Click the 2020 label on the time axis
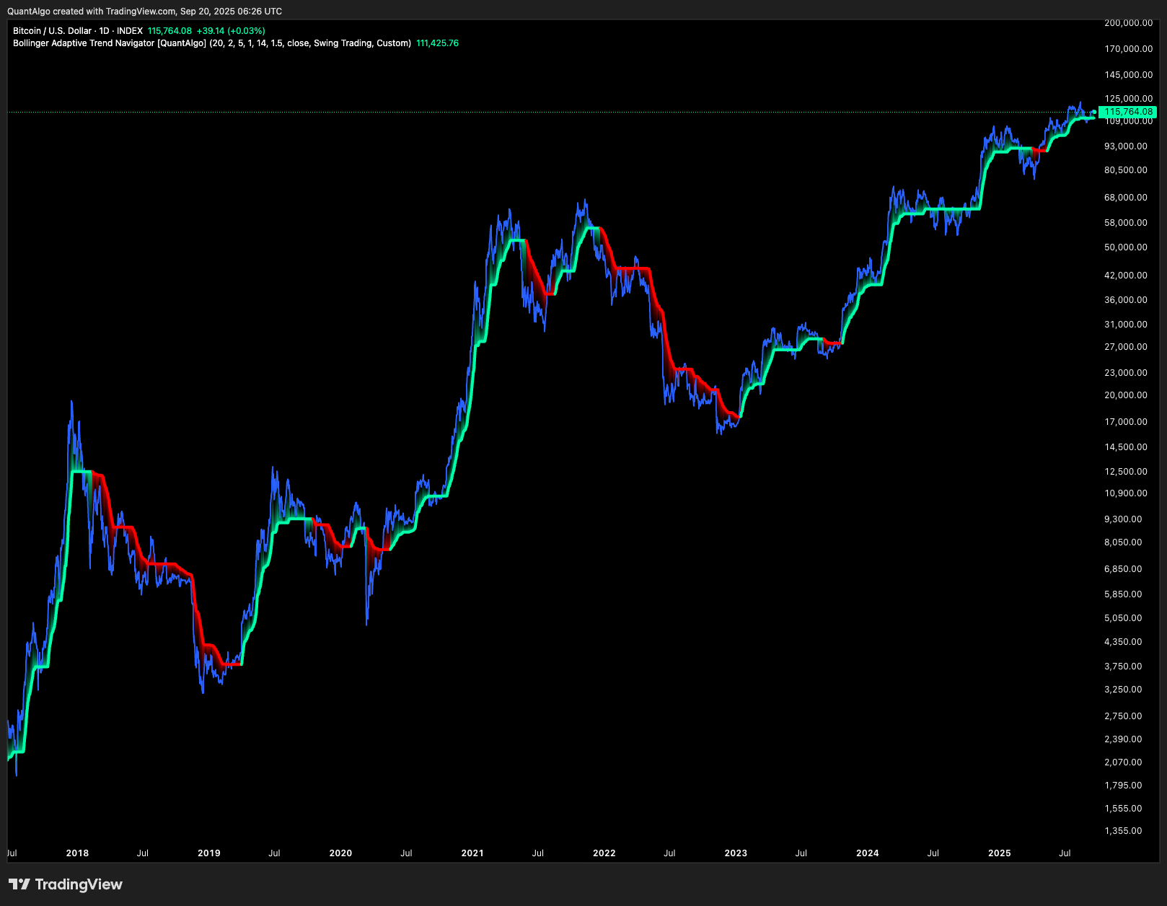Screen dimensions: 1167x906 [340, 853]
